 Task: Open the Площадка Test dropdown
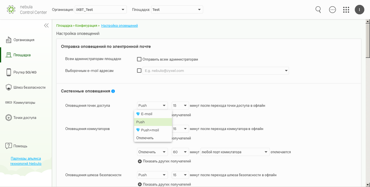coord(177,10)
